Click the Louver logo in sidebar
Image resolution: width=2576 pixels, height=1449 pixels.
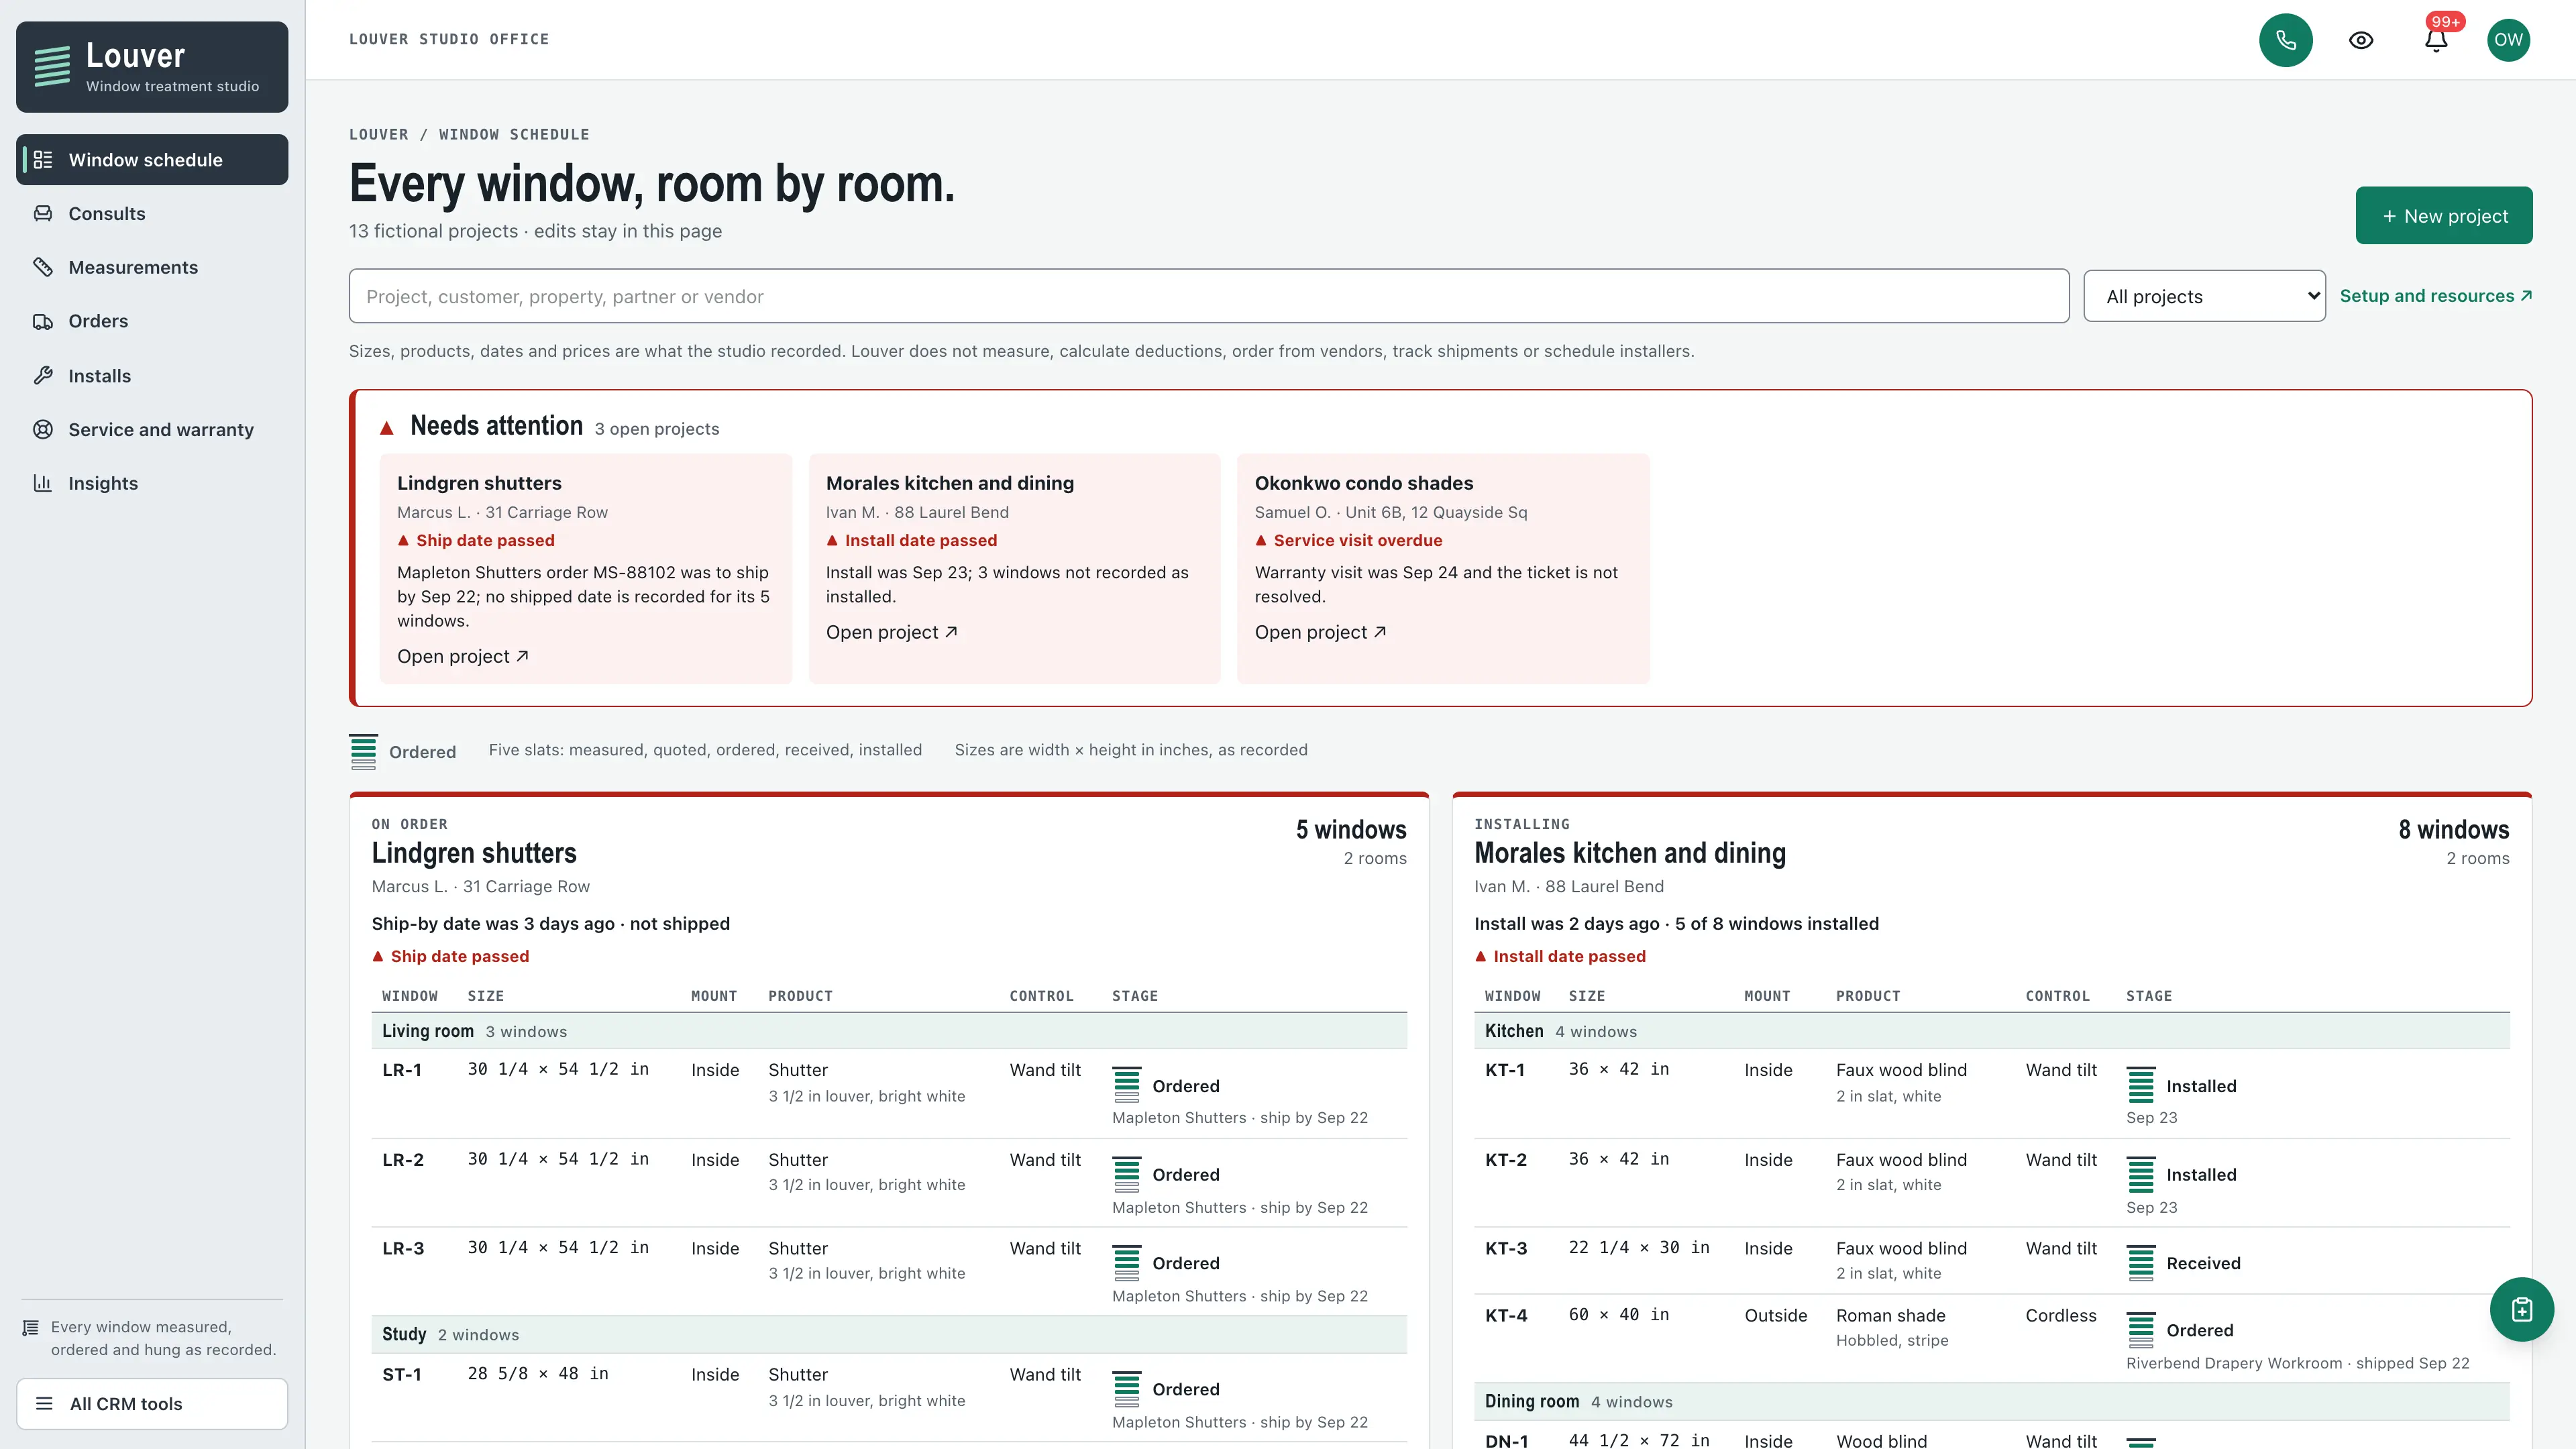(x=152, y=67)
